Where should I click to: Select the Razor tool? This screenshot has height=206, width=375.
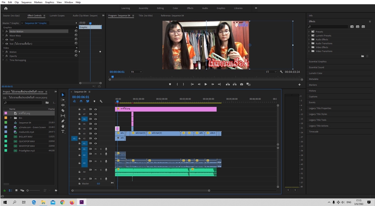click(63, 110)
